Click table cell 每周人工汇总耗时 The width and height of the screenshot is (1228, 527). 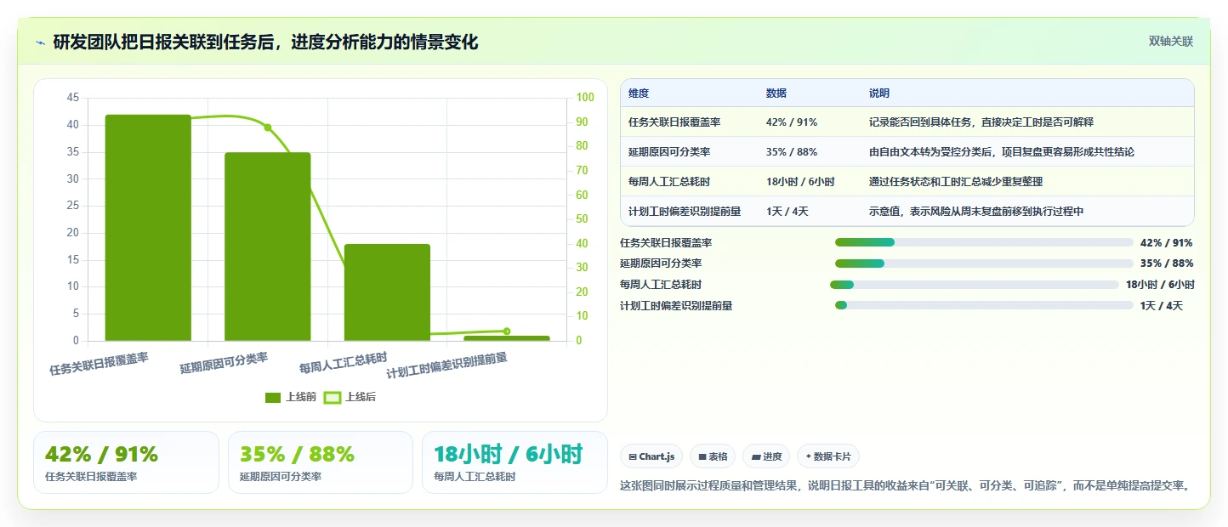pyautogui.click(x=669, y=182)
